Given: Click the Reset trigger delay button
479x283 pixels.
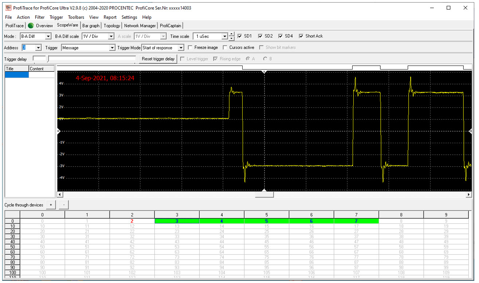Looking at the screenshot, I should [158, 59].
